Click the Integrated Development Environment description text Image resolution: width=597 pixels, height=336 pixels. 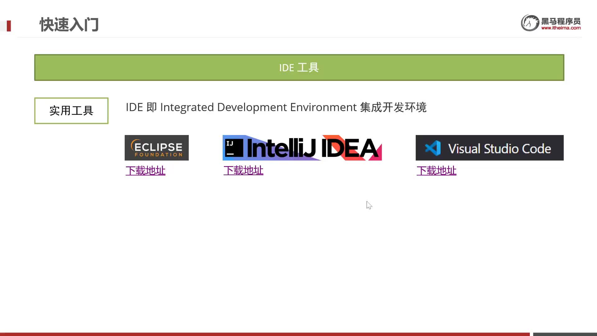pos(276,107)
